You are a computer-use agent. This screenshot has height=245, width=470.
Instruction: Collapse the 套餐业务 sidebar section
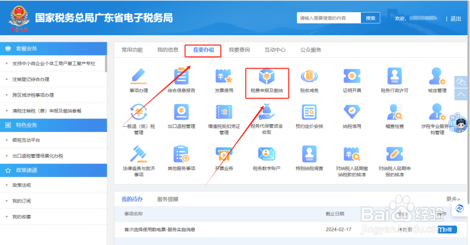(53, 49)
